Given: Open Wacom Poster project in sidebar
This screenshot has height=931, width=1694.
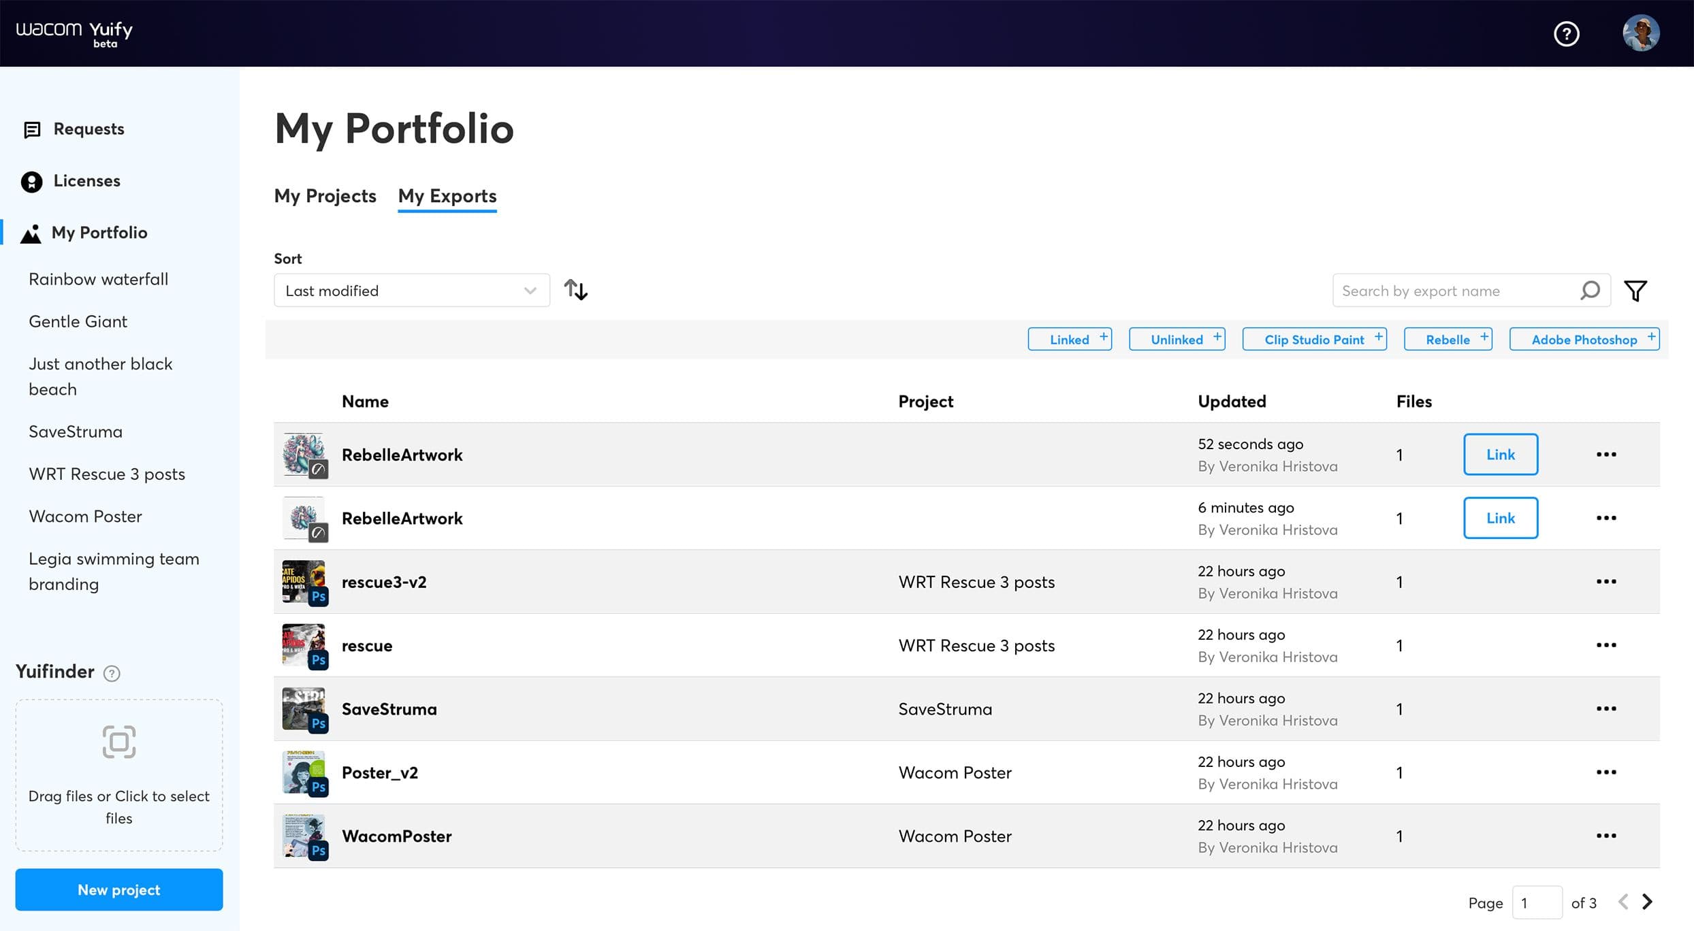Looking at the screenshot, I should pos(85,517).
